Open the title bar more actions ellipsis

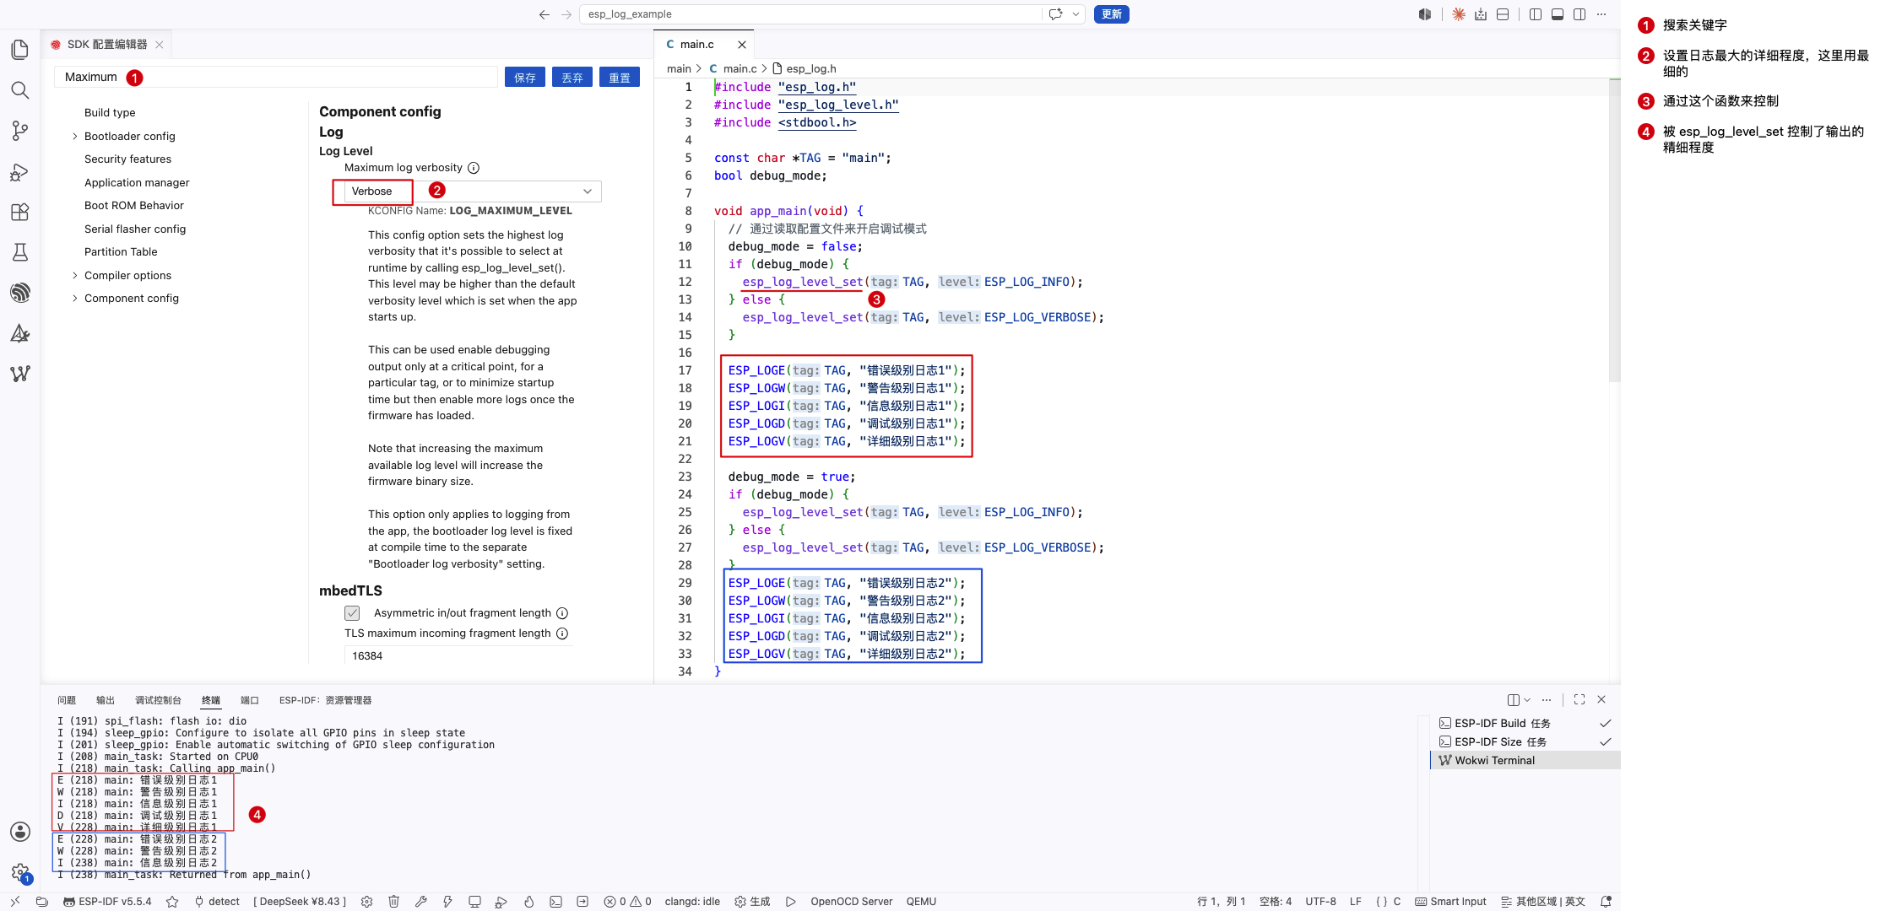pyautogui.click(x=1601, y=14)
